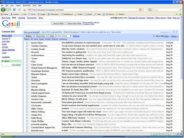The height and width of the screenshot is (138, 184).
Task: Star the kenneth enzo message
Action: 30,130
